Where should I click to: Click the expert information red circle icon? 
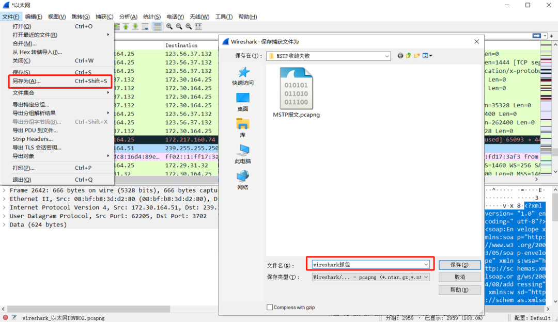[5, 318]
